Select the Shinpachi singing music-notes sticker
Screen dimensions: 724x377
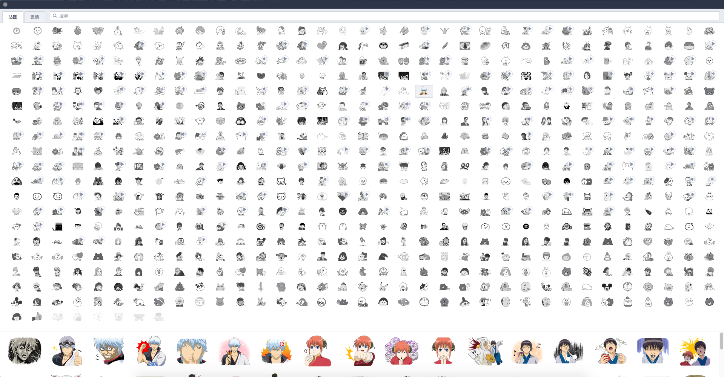[527, 351]
